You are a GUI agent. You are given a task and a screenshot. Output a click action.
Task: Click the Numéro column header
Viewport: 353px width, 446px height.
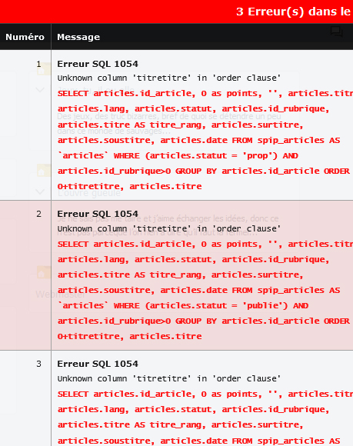coord(25,37)
